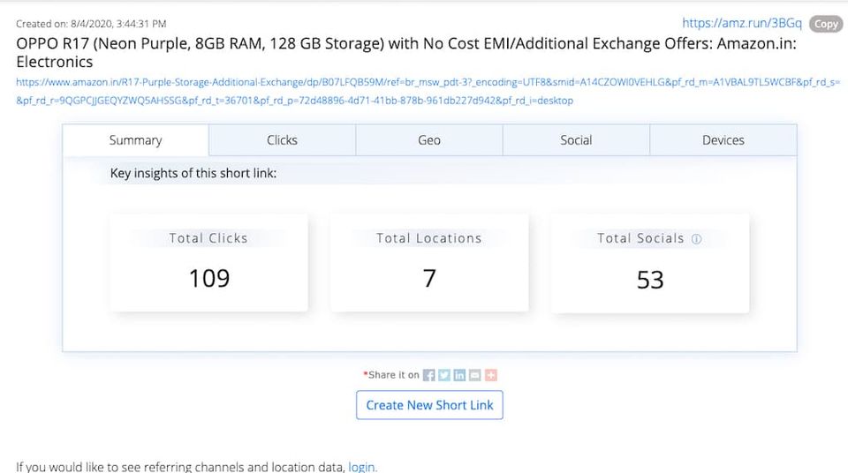848x473 pixels.
Task: Click the Total Socials card
Action: (x=650, y=262)
